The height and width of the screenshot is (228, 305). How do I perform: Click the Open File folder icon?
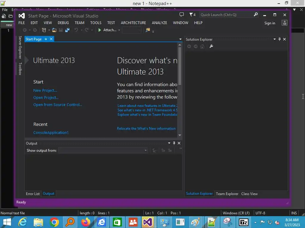click(54, 30)
